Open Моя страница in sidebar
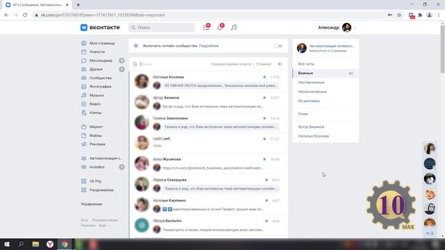Viewport: 445px width, 250px height. (x=102, y=43)
